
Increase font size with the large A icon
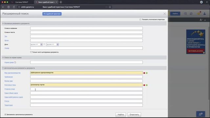(x=201, y=20)
